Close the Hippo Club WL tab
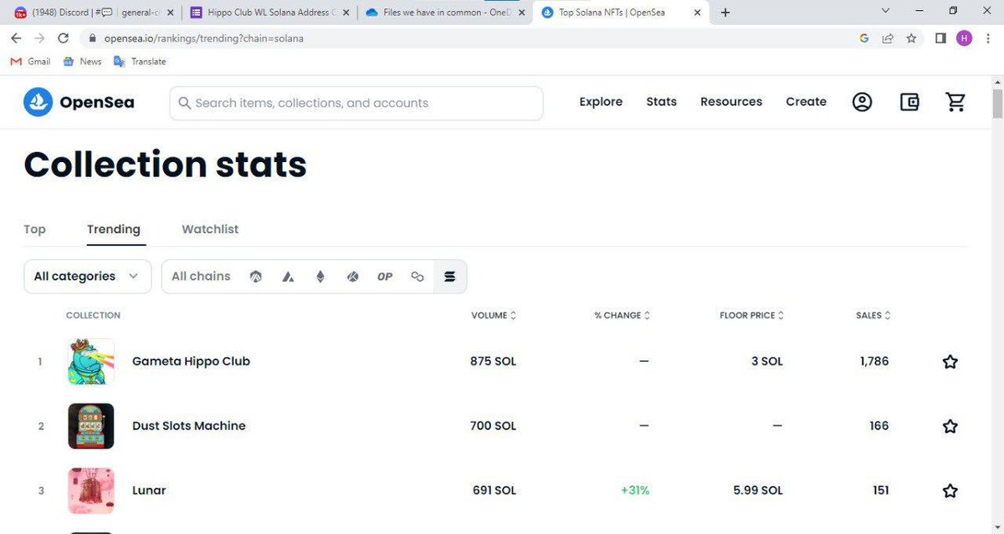The image size is (1004, 534). [x=346, y=13]
